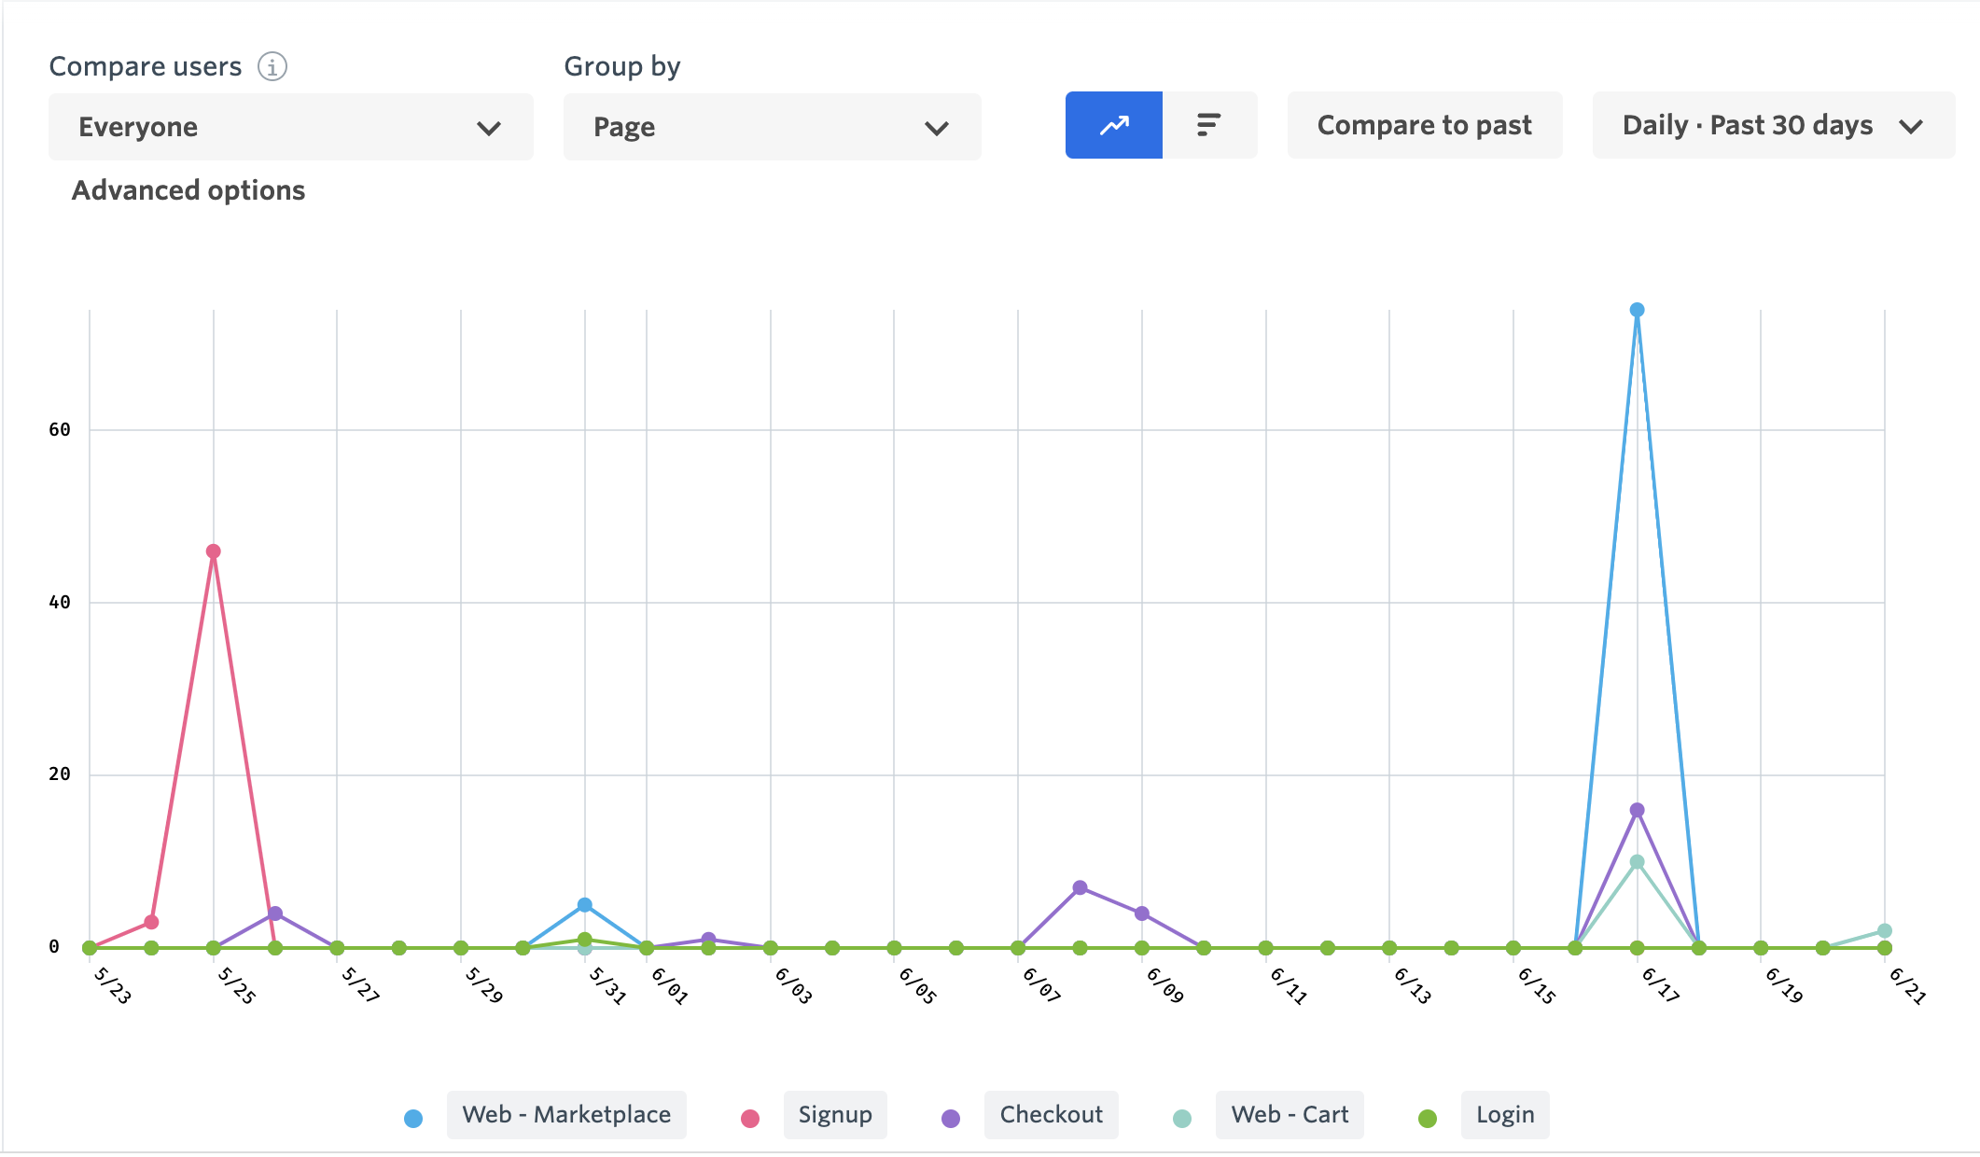Click the 5/25 x-axis date label
1980x1157 pixels.
(x=236, y=985)
